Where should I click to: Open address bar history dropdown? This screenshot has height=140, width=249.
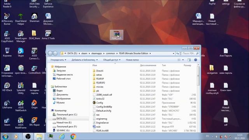tap(174, 54)
